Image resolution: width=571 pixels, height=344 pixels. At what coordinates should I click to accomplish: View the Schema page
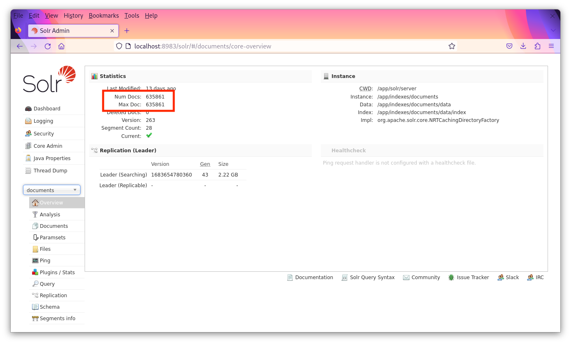click(57, 307)
